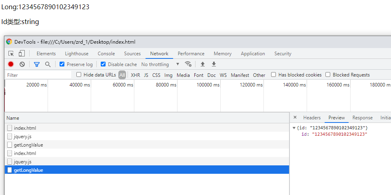391x195 pixels.
Task: Open the network search magnifier
Action: pos(48,64)
